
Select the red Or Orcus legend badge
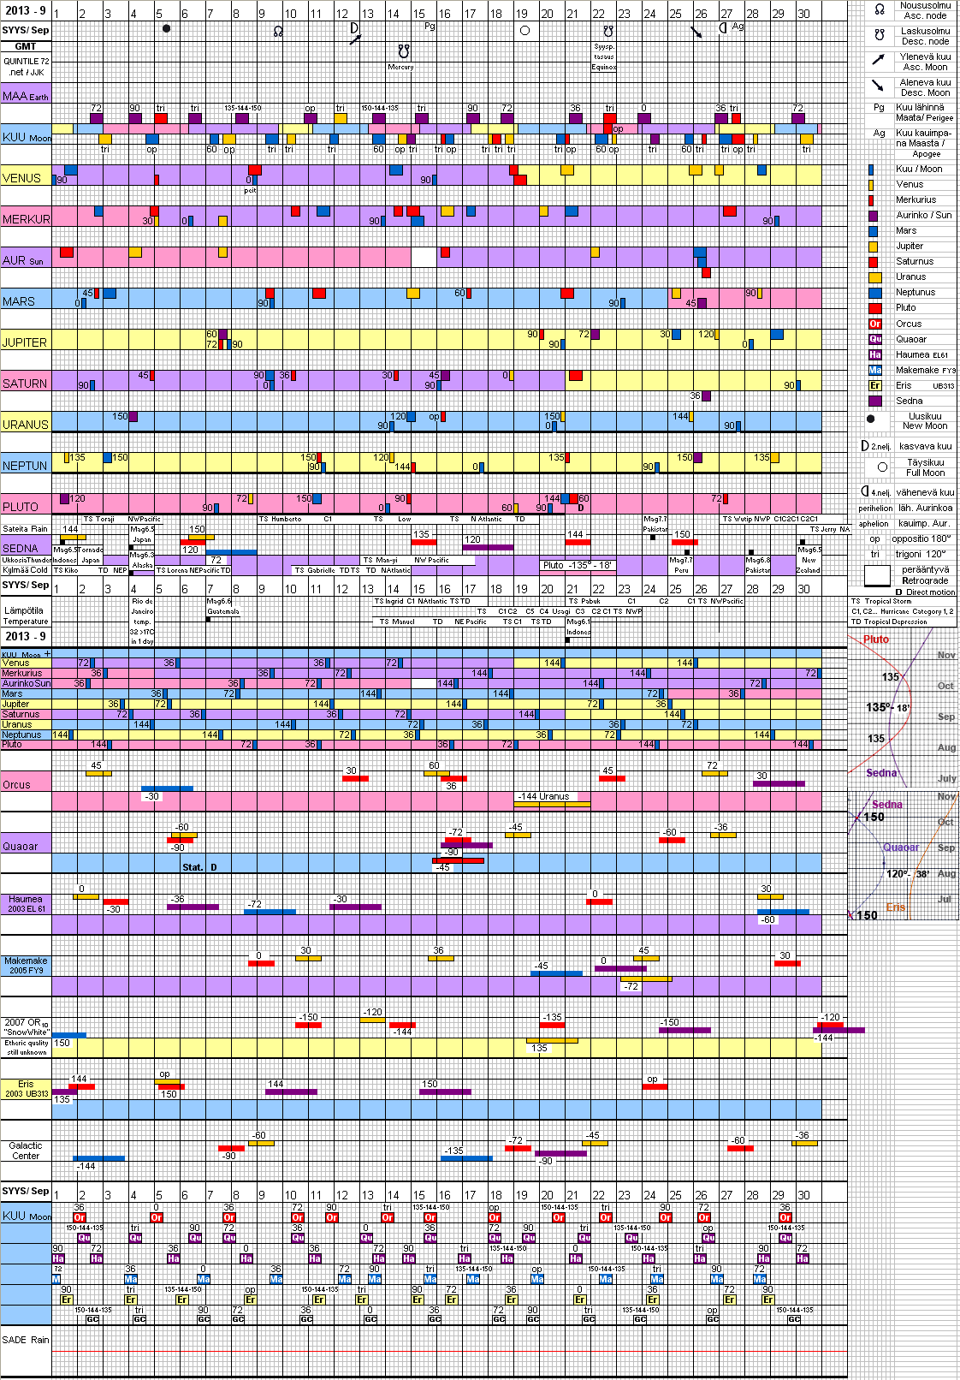coord(874,324)
